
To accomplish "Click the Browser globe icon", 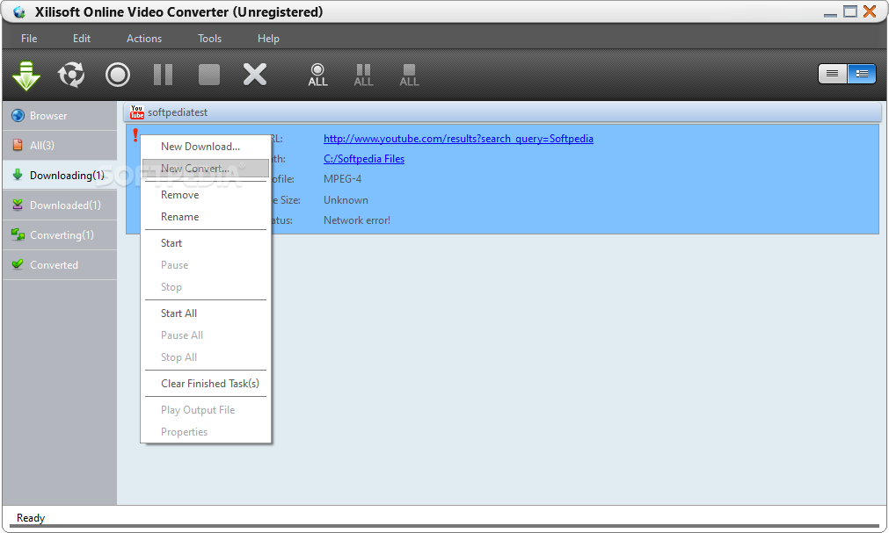I will (18, 116).
